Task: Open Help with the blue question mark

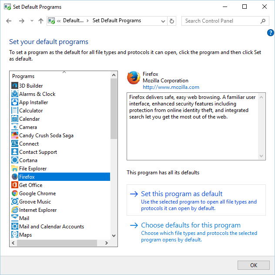Action: (271, 33)
